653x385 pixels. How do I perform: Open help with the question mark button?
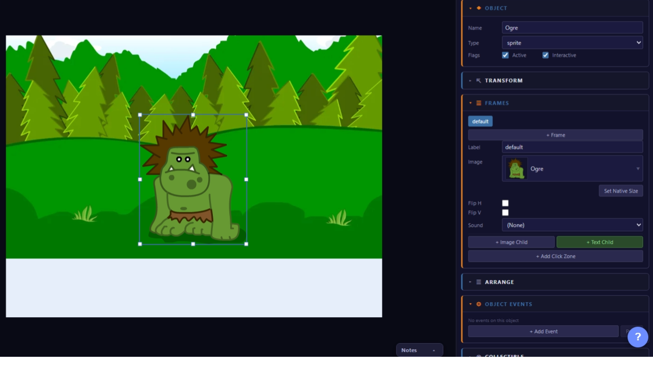click(x=638, y=337)
